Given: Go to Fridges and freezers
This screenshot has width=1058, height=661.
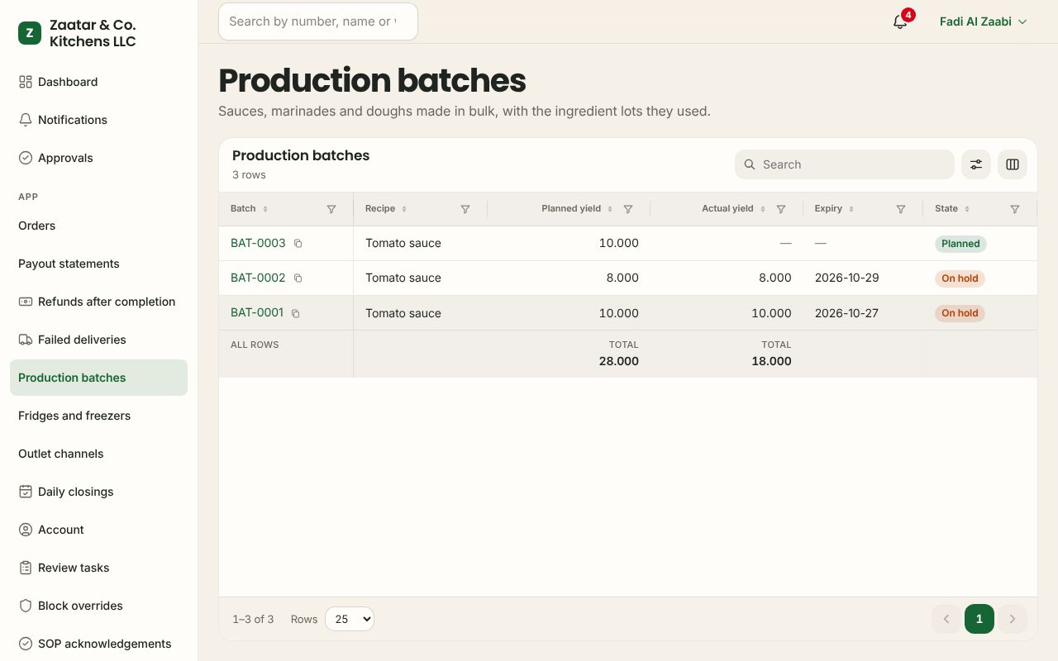Looking at the screenshot, I should click(x=99, y=416).
